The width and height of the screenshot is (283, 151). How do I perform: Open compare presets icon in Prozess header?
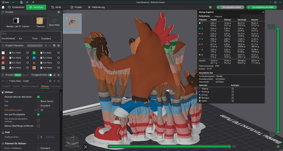[59, 75]
